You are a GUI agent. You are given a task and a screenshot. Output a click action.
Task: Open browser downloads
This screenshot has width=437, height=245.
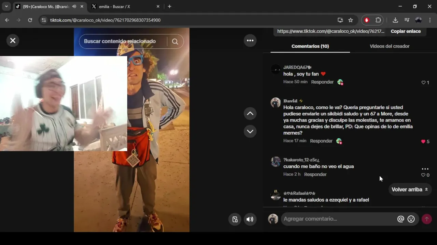[x=395, y=20]
